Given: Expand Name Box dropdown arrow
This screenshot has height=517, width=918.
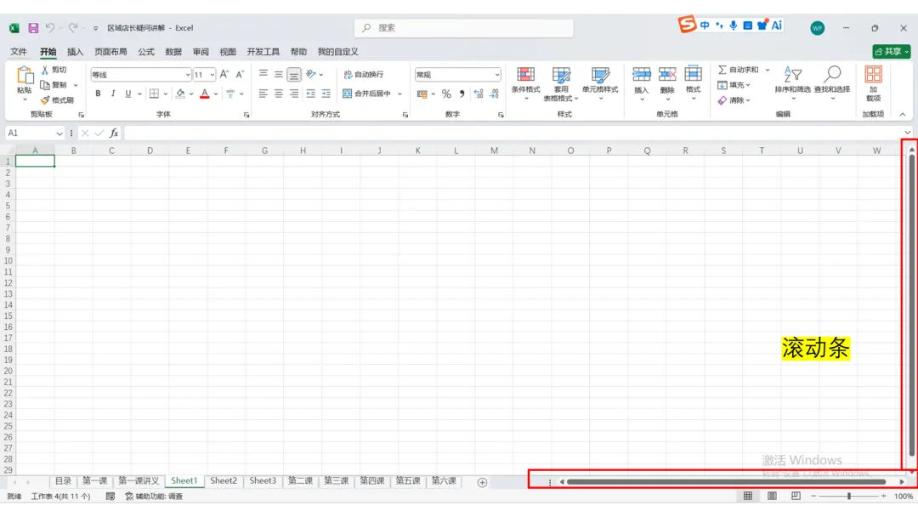Looking at the screenshot, I should tap(59, 134).
